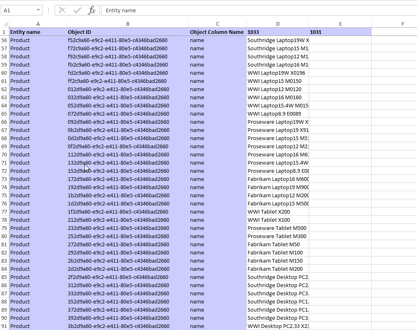Image resolution: width=417 pixels, height=330 pixels.
Task: Click the 1031 header cell
Action: 340,32
